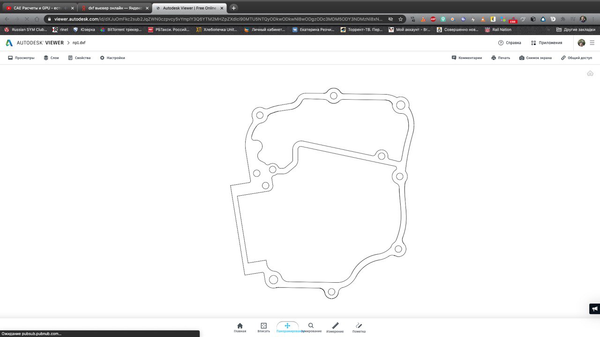Open the rinet bookmark
The height and width of the screenshot is (337, 600).
click(x=60, y=29)
